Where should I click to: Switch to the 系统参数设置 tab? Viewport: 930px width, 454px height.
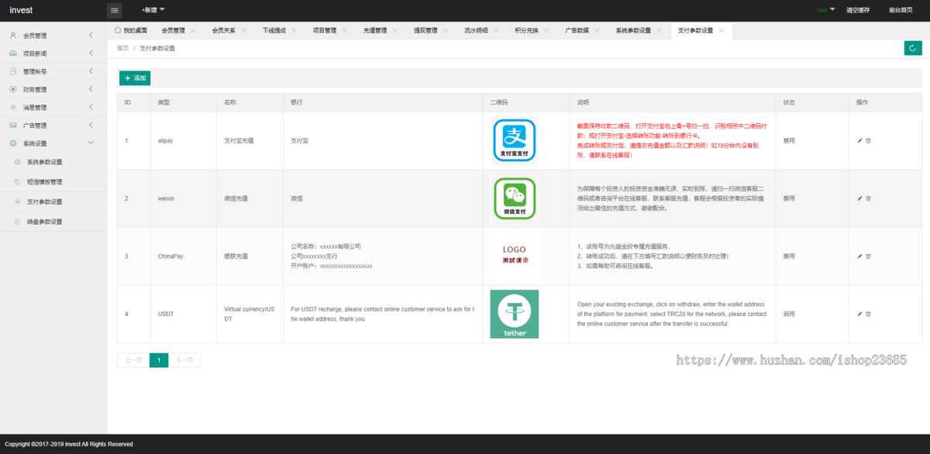(633, 30)
